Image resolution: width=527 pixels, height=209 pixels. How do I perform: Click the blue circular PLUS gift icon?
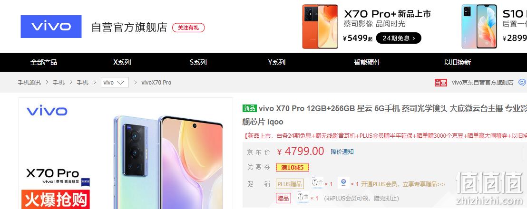coord(343,183)
